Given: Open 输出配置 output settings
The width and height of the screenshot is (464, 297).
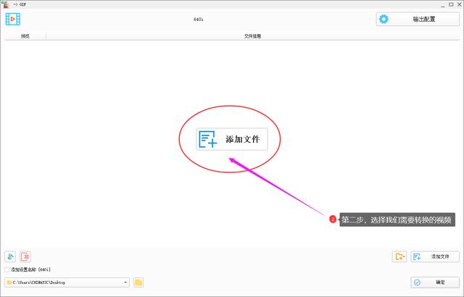Looking at the screenshot, I should point(417,19).
